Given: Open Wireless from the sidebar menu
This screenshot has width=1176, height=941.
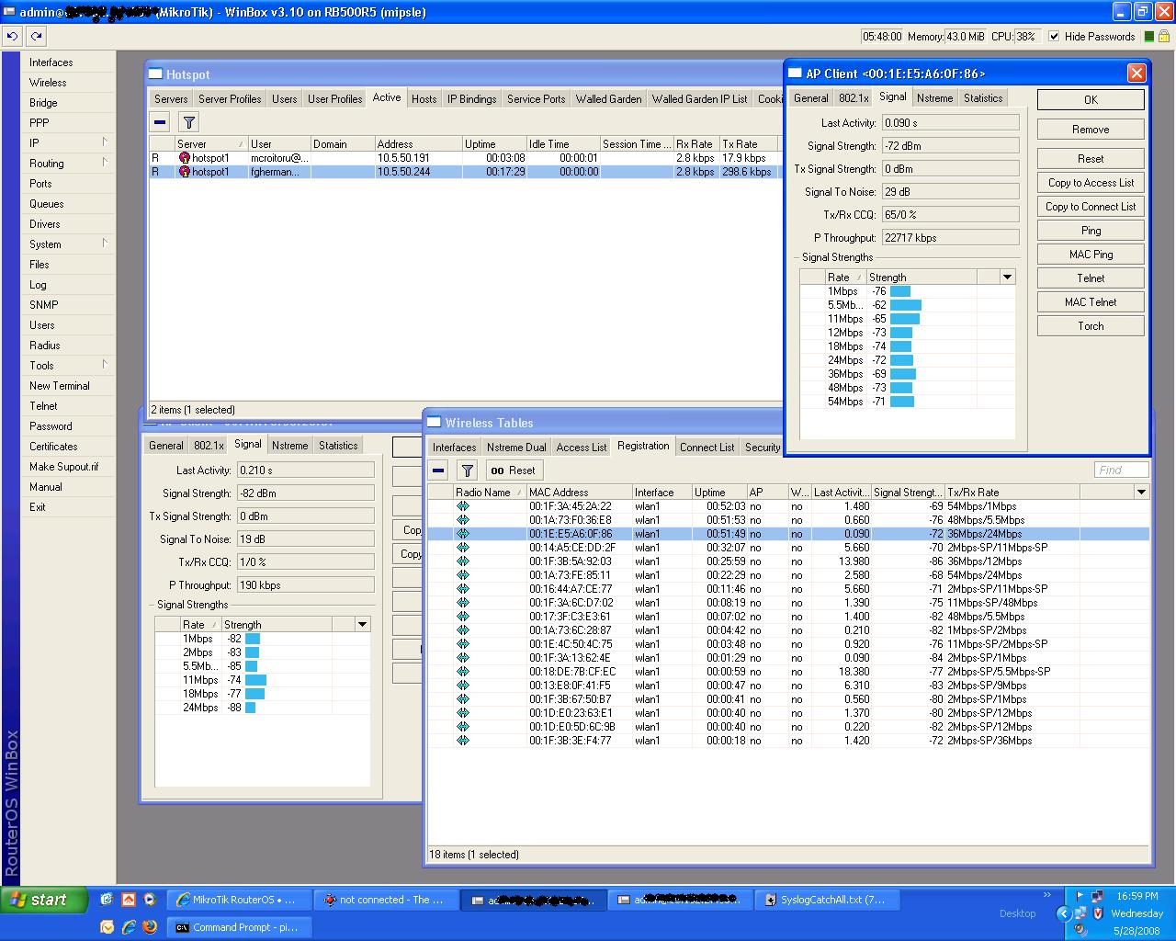Looking at the screenshot, I should [48, 83].
